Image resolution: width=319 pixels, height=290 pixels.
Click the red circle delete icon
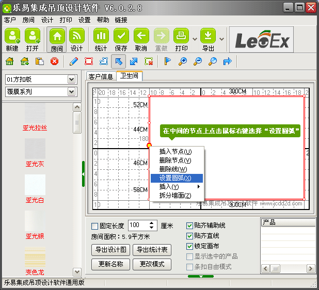[54, 61]
